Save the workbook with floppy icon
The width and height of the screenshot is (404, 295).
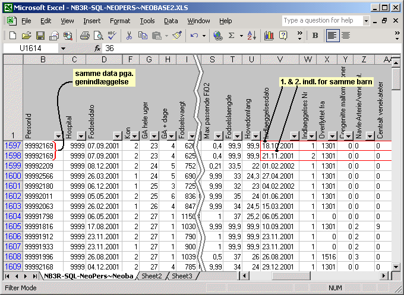click(40, 35)
